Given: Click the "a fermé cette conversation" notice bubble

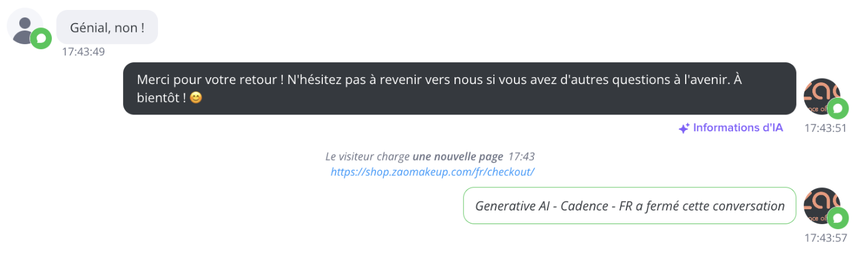Looking at the screenshot, I should pyautogui.click(x=629, y=205).
